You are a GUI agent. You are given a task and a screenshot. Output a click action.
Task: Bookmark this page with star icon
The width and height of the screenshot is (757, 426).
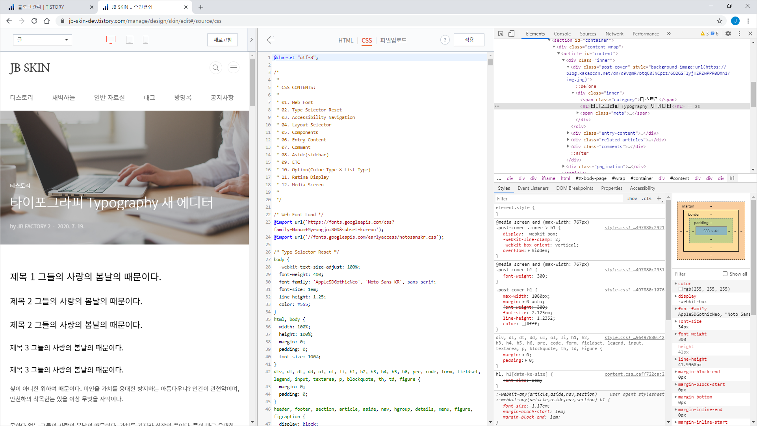click(x=720, y=21)
